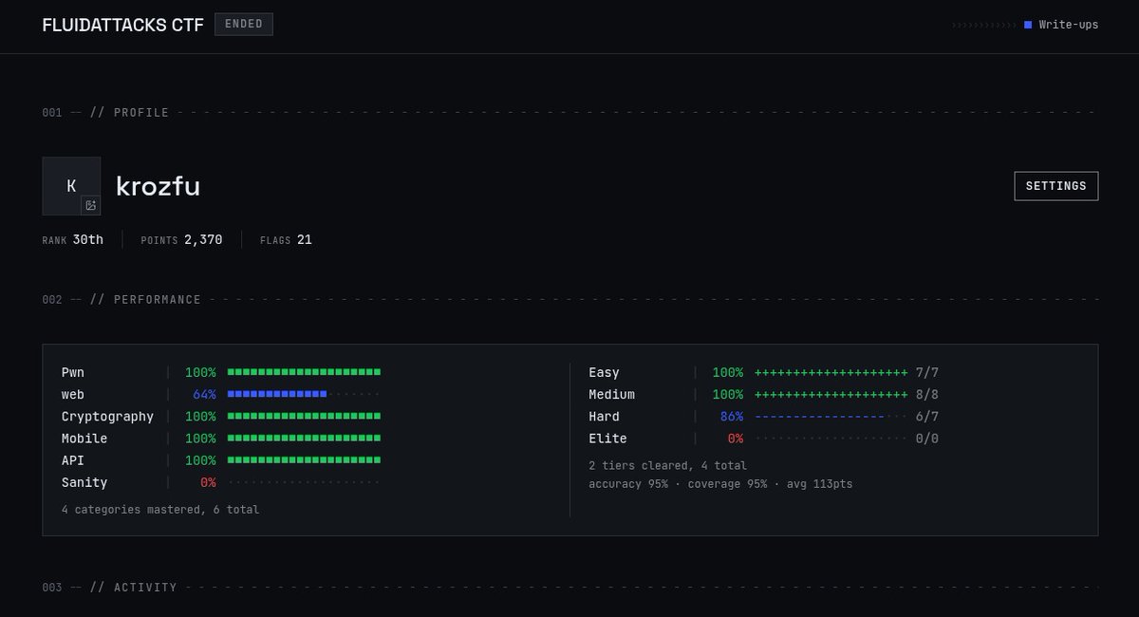The width and height of the screenshot is (1139, 617).
Task: Click the Hard difficulty progress bar
Action: click(x=831, y=417)
